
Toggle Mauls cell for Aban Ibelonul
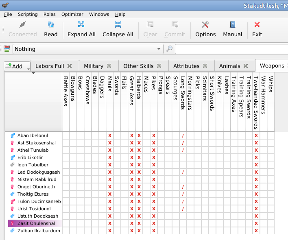109,135
